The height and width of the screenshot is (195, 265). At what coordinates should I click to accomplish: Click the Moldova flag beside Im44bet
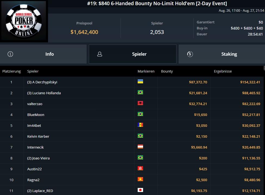[140, 125]
